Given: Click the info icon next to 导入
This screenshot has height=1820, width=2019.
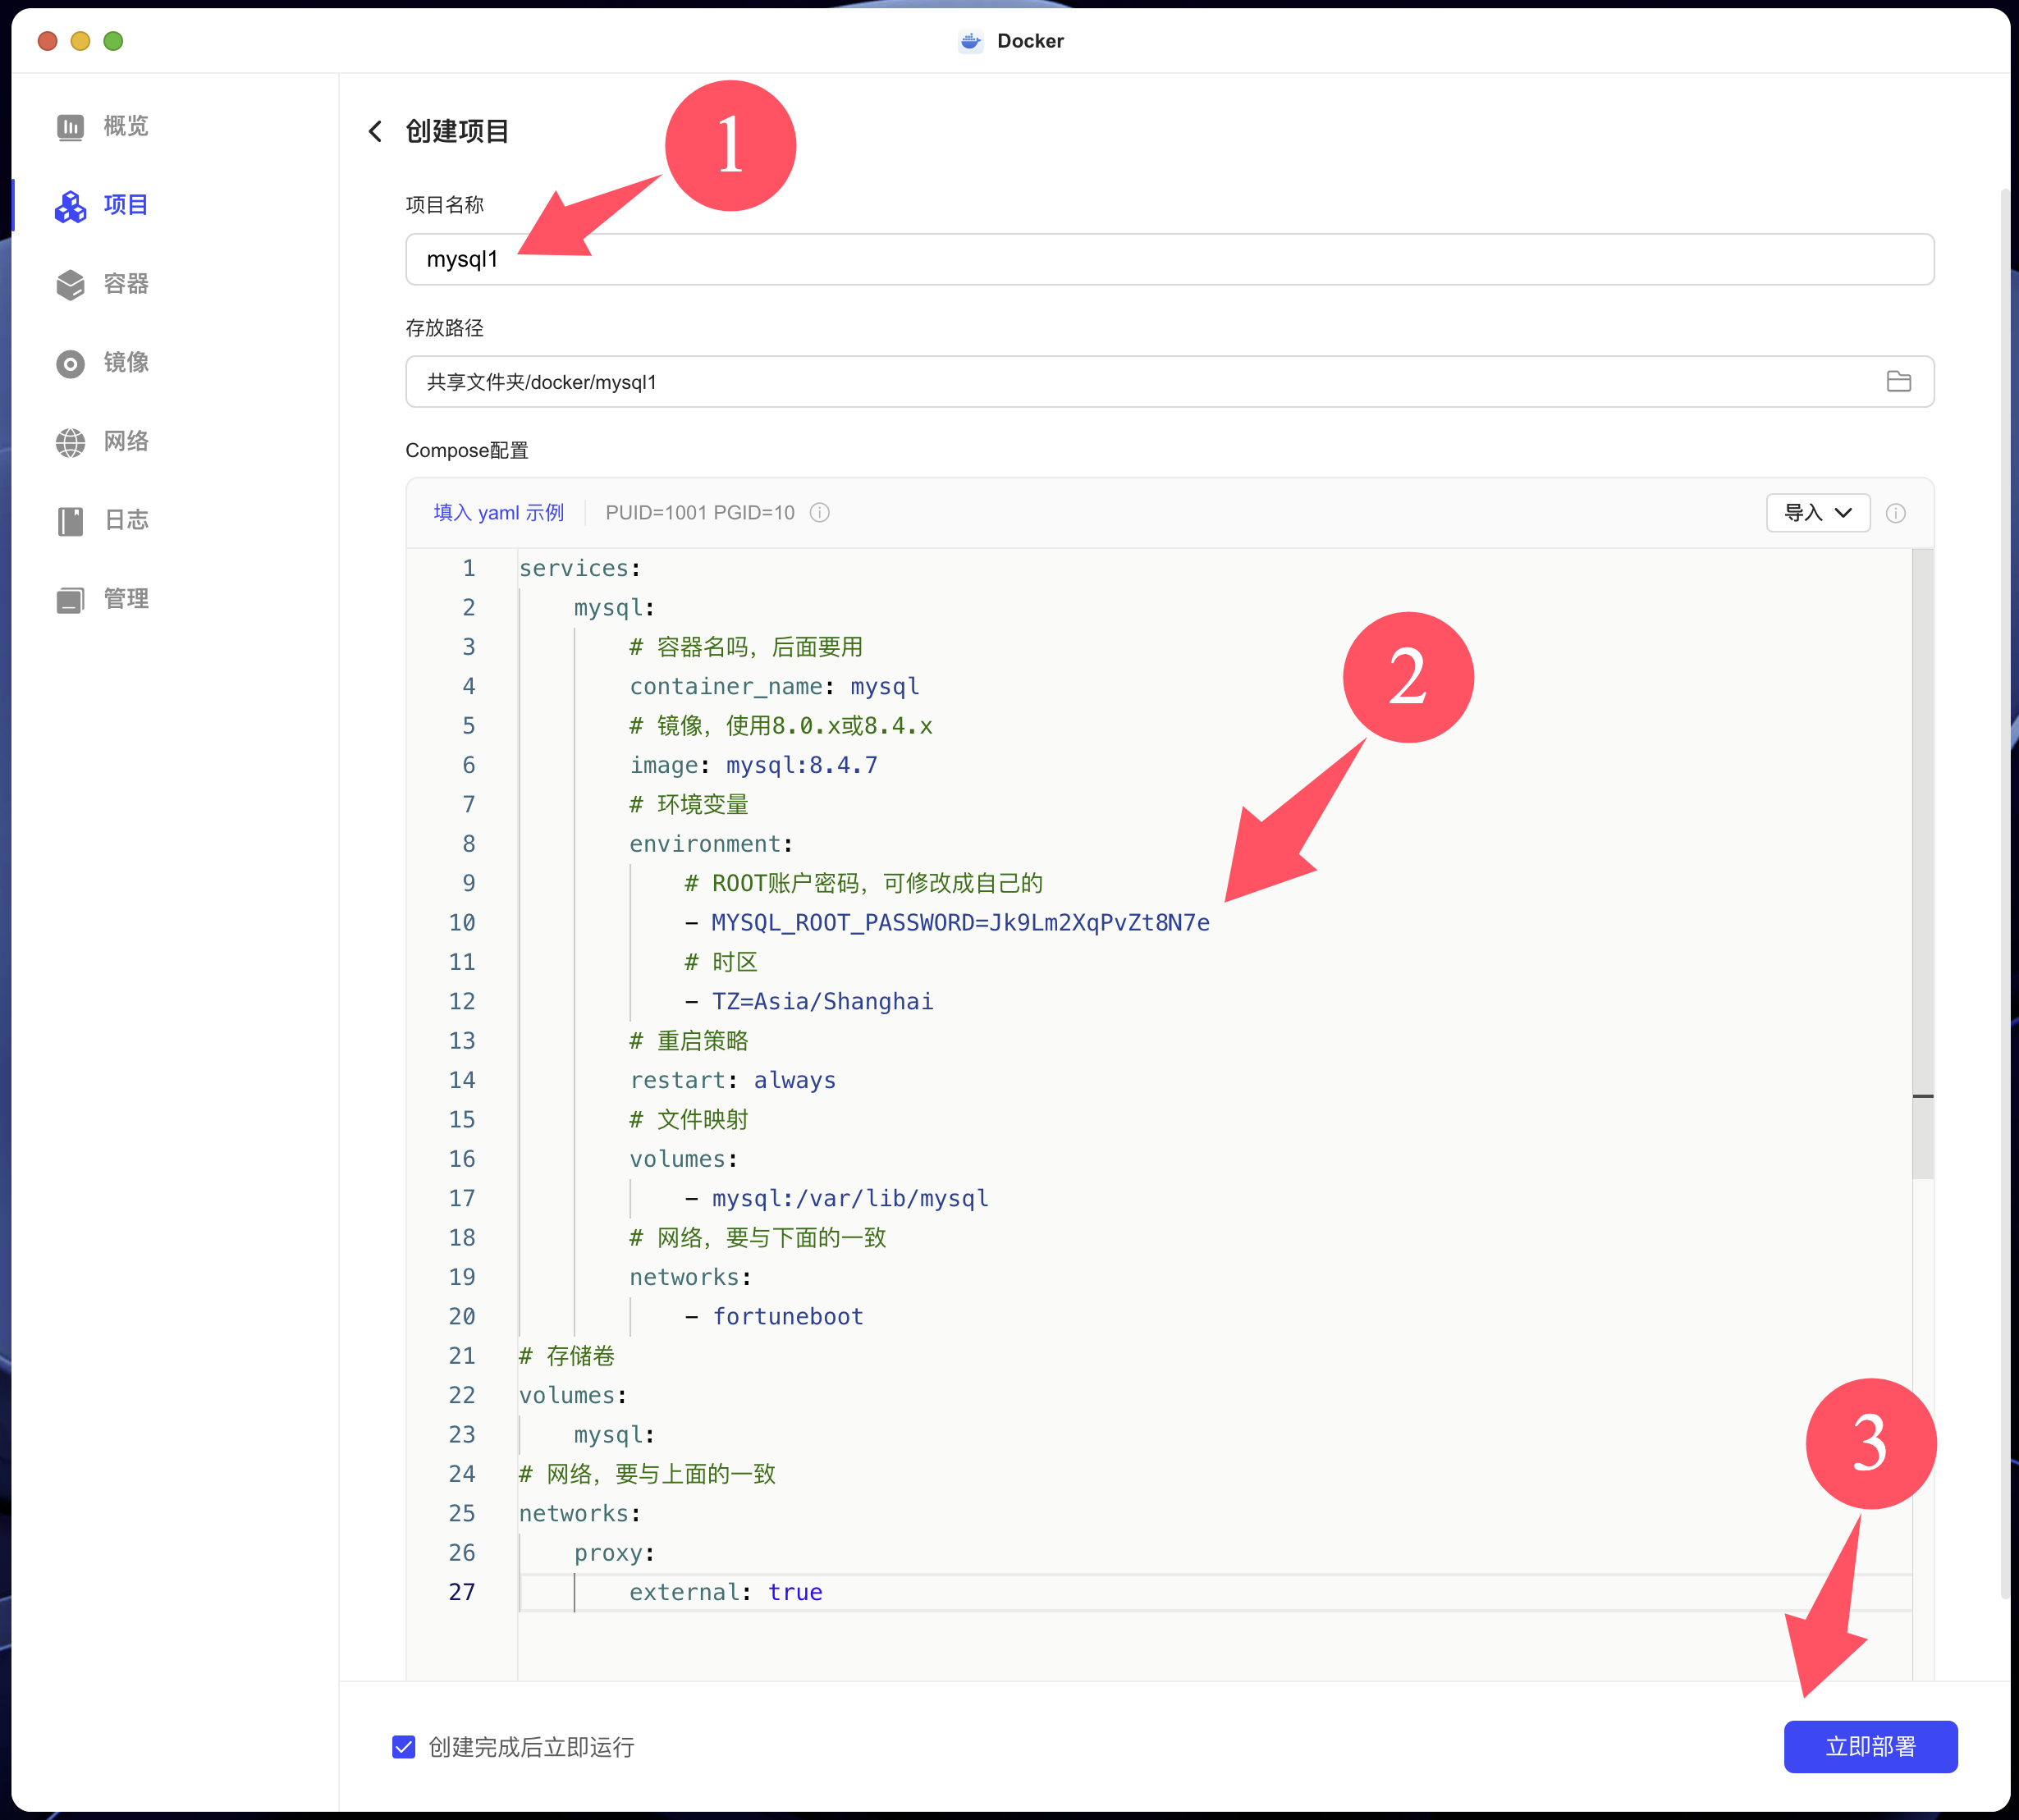Looking at the screenshot, I should coord(1895,513).
